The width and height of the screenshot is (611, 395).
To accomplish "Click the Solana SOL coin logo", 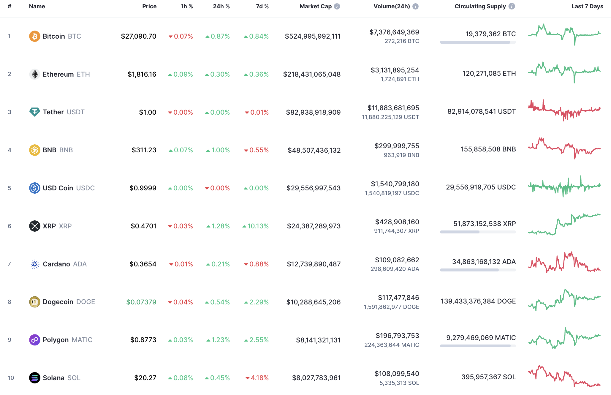I will click(x=35, y=377).
